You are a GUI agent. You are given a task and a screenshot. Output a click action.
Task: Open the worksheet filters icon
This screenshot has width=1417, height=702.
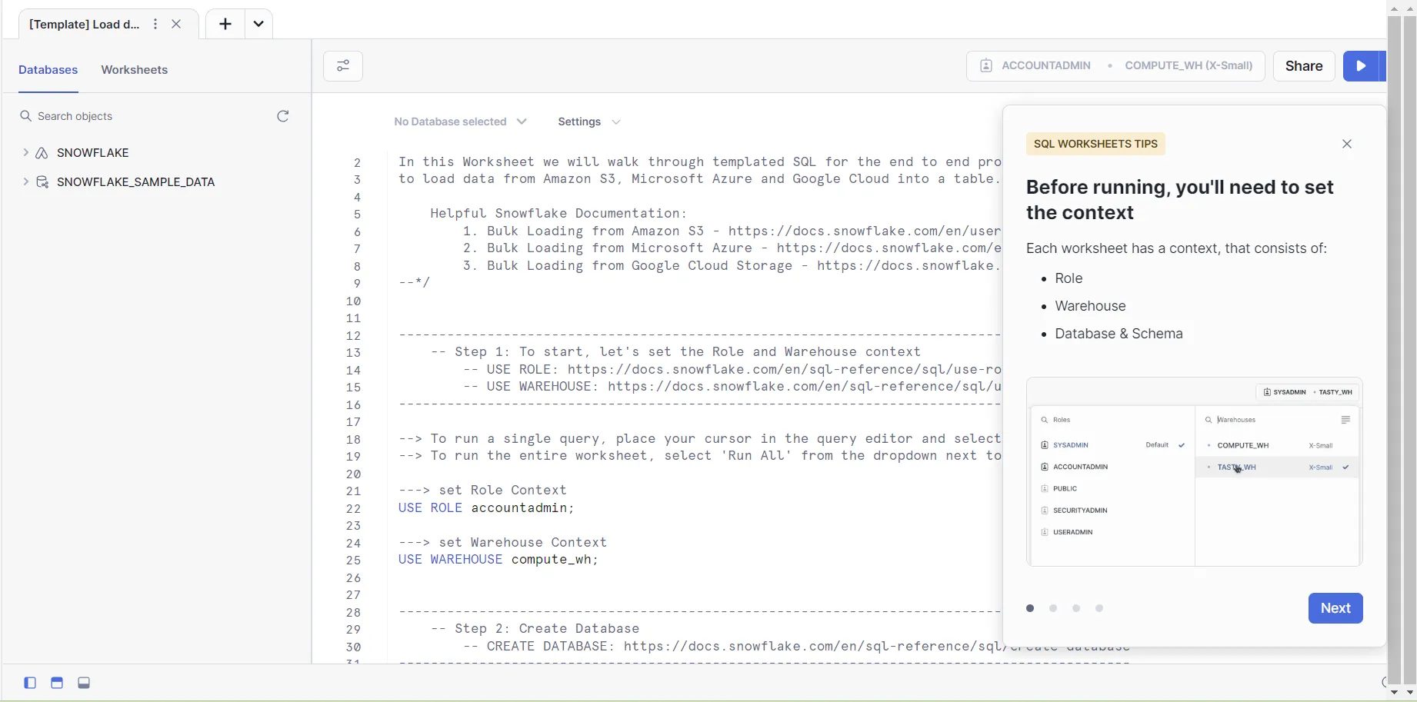[x=343, y=66]
